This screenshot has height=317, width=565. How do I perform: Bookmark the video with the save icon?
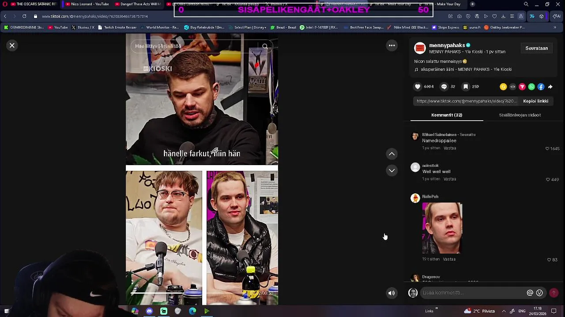[x=466, y=87]
